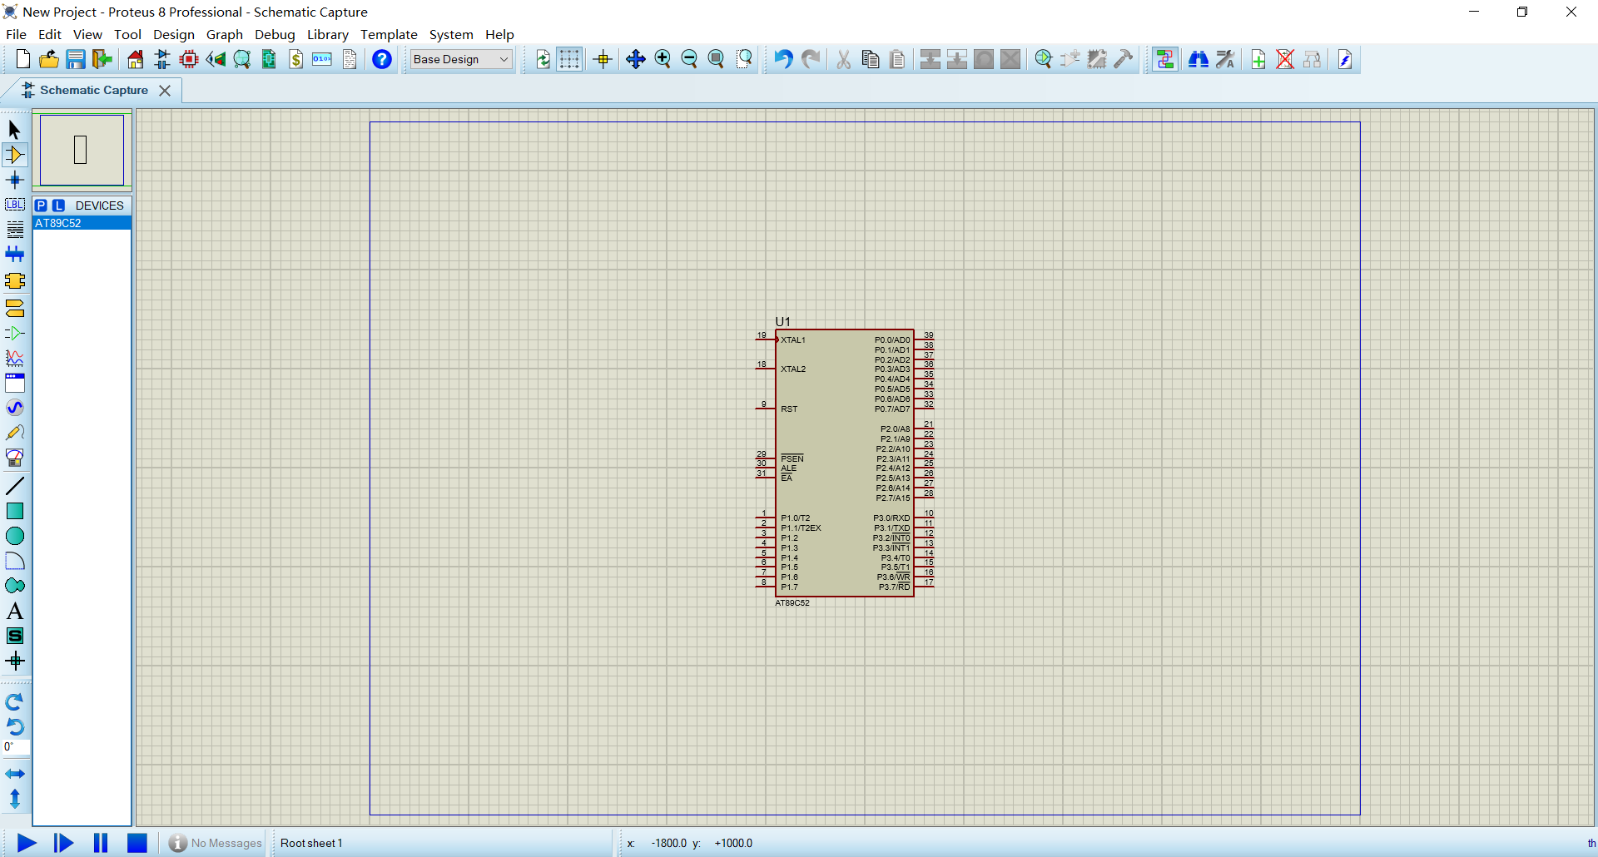Open PCB Layout with the red chip icon
This screenshot has width=1598, height=857.
(189, 59)
